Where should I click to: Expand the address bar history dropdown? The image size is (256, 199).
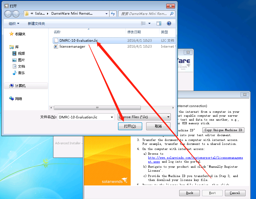(x=106, y=14)
